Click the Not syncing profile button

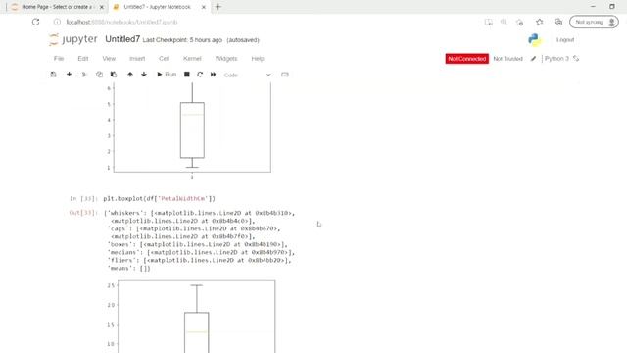594,22
